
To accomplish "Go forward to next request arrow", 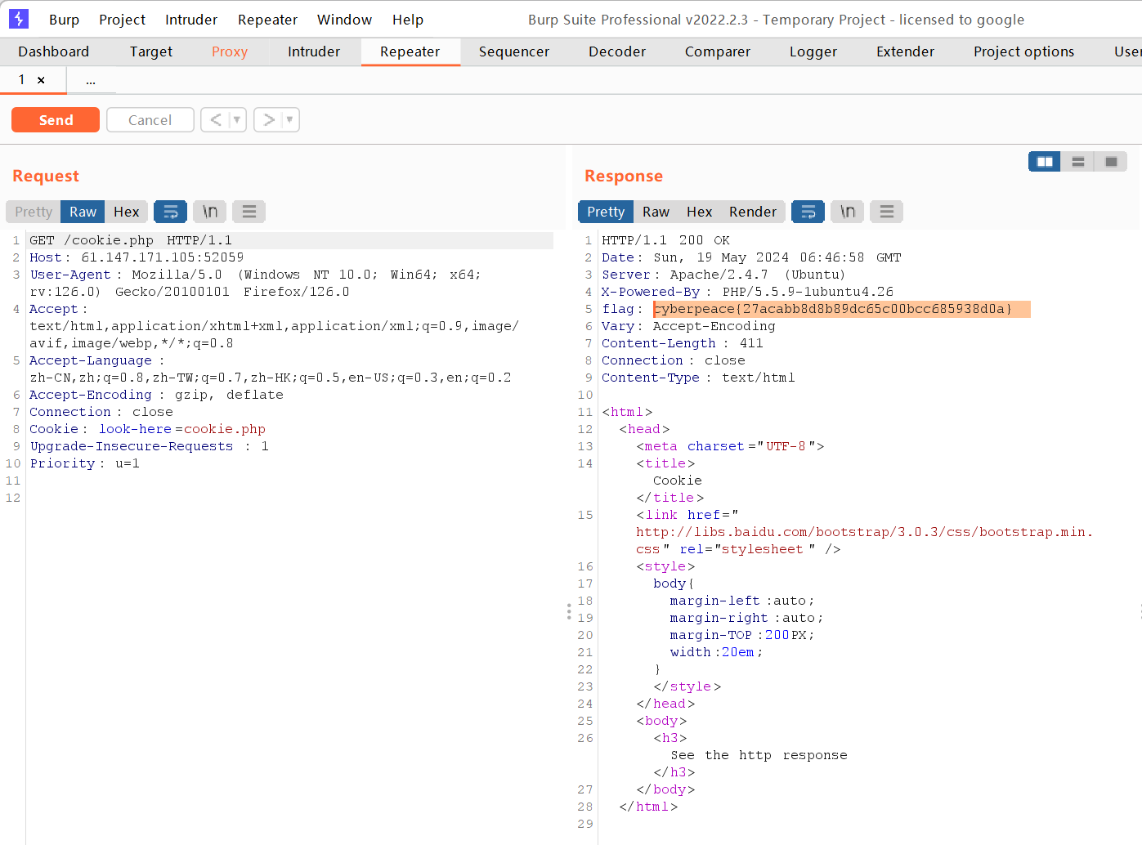I will pyautogui.click(x=269, y=120).
